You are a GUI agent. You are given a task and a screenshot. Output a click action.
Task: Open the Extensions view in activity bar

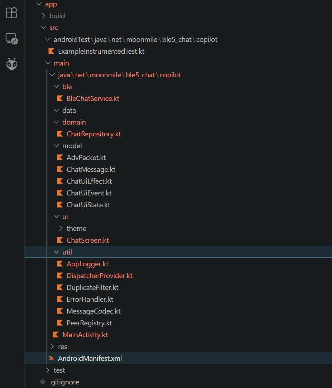click(12, 13)
